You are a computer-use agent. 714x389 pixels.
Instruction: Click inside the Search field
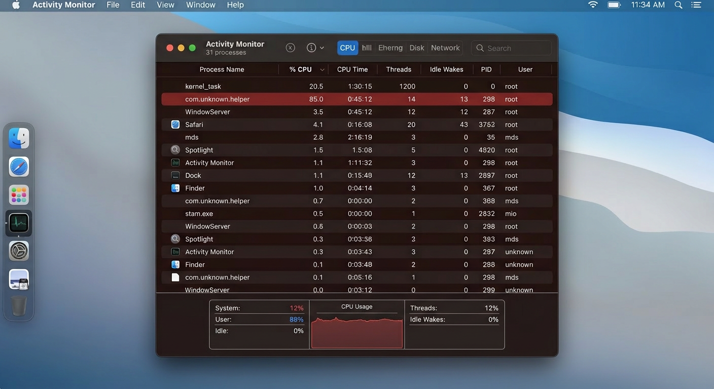tap(512, 48)
